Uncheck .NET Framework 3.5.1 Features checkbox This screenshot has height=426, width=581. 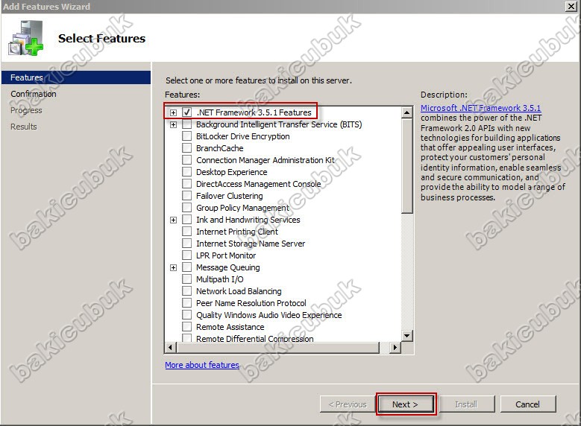coord(186,112)
